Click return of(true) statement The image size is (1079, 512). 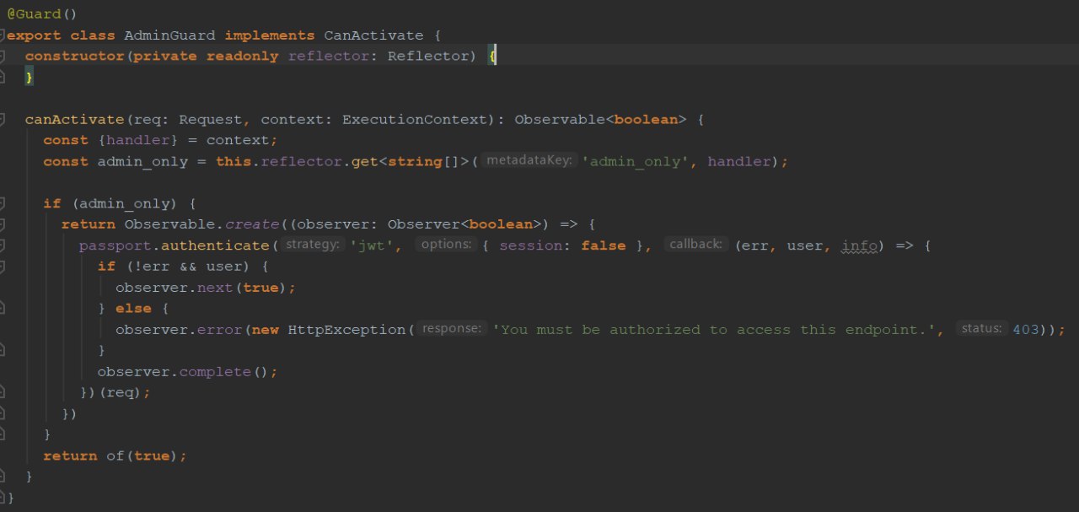(115, 455)
